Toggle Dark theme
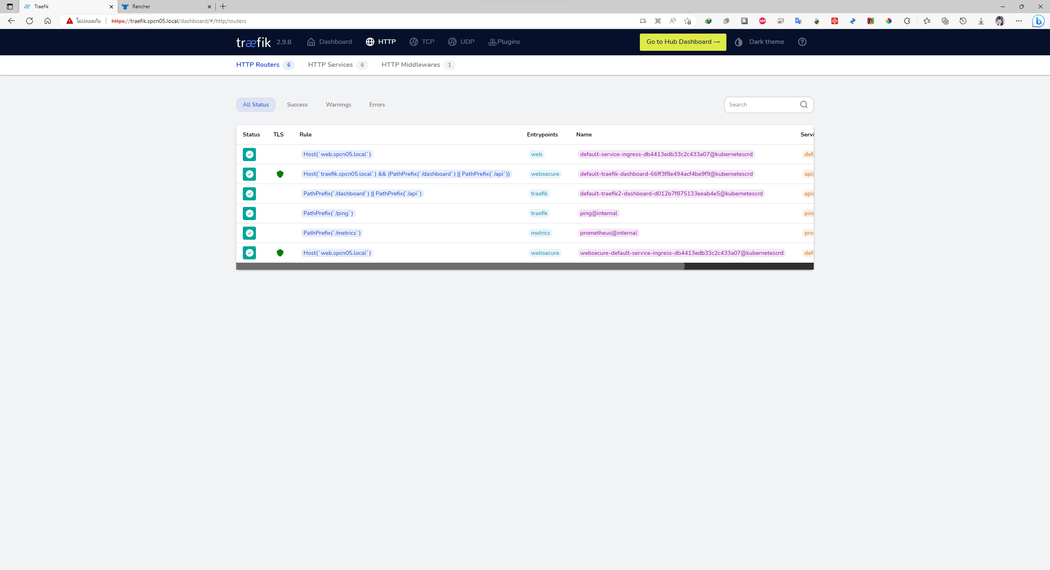1050x570 pixels. coord(759,42)
